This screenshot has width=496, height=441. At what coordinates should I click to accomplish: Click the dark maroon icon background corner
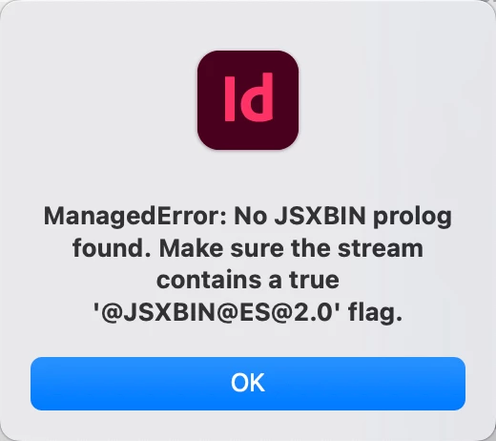(x=208, y=62)
